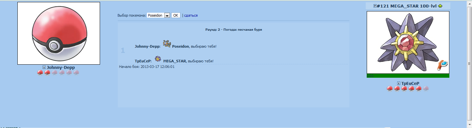472x128 pixels.
Task: Open TpEuCeP trainer name link
Action: (410, 83)
